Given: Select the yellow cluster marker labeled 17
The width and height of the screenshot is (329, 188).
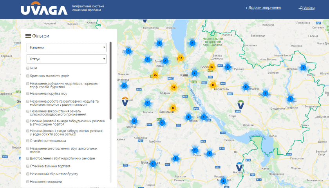Looking at the screenshot, I should pyautogui.click(x=213, y=85).
